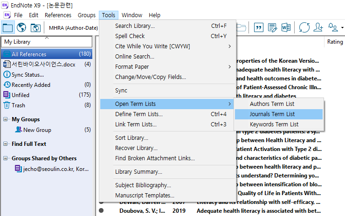
Task: Choose Spell Check menu entry
Action: (168, 36)
